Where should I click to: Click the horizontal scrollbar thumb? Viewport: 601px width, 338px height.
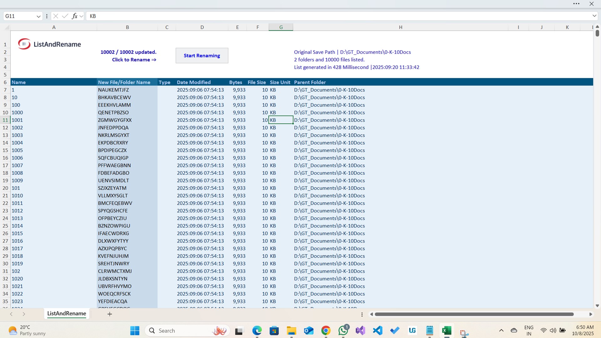point(474,314)
